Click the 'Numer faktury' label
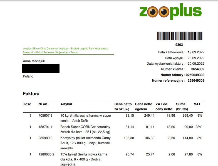This screenshot has width=218, height=166. 173,75
